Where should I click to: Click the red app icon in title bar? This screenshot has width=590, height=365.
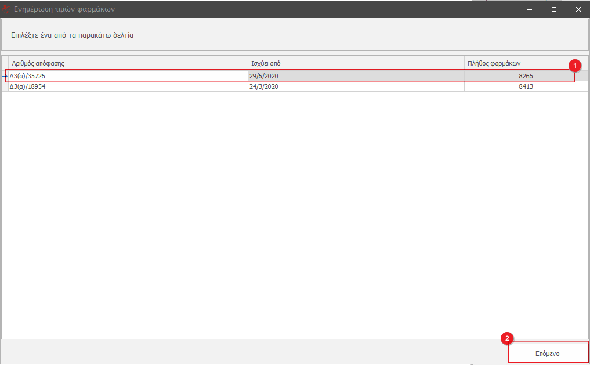pos(6,9)
